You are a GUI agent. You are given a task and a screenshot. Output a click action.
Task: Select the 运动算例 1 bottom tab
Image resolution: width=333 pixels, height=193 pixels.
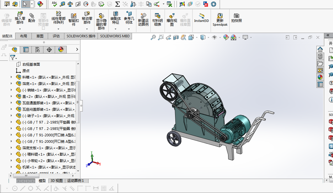(76, 181)
